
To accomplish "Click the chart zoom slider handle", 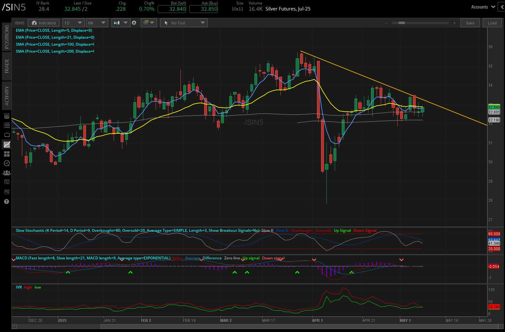I will (x=401, y=23).
